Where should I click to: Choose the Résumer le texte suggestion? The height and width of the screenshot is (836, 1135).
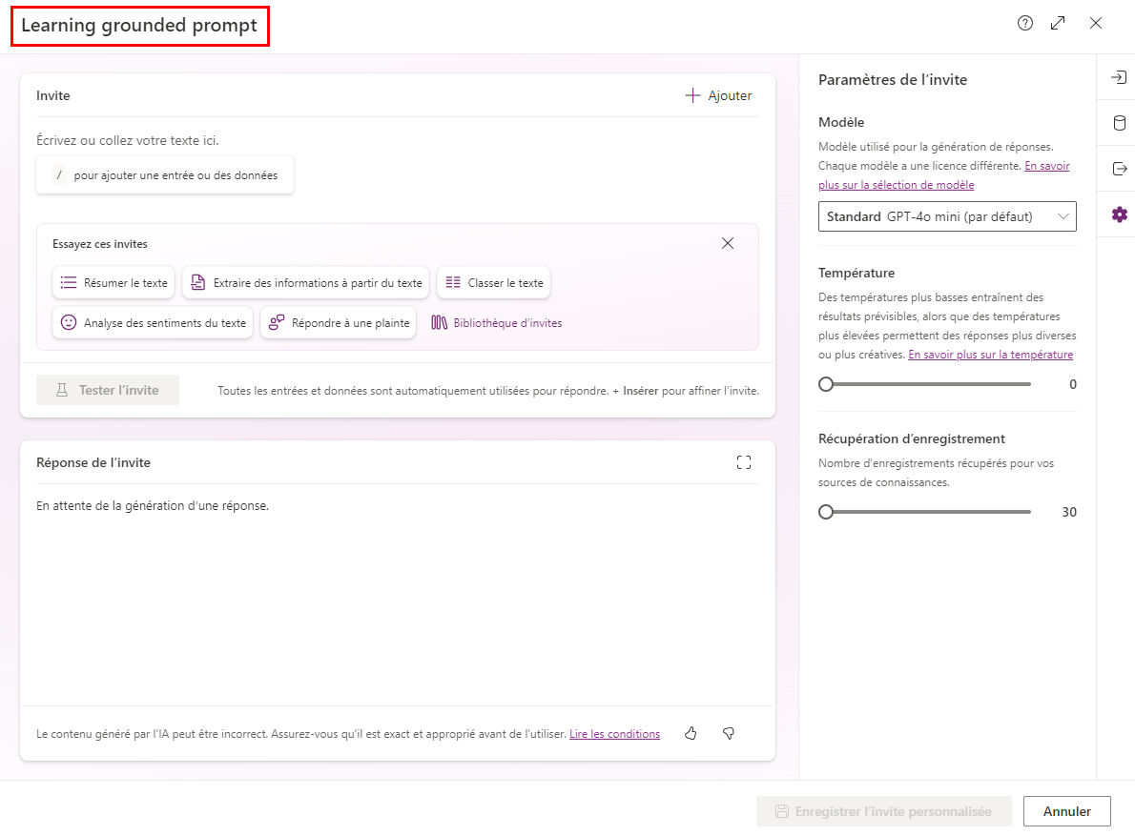pos(113,283)
